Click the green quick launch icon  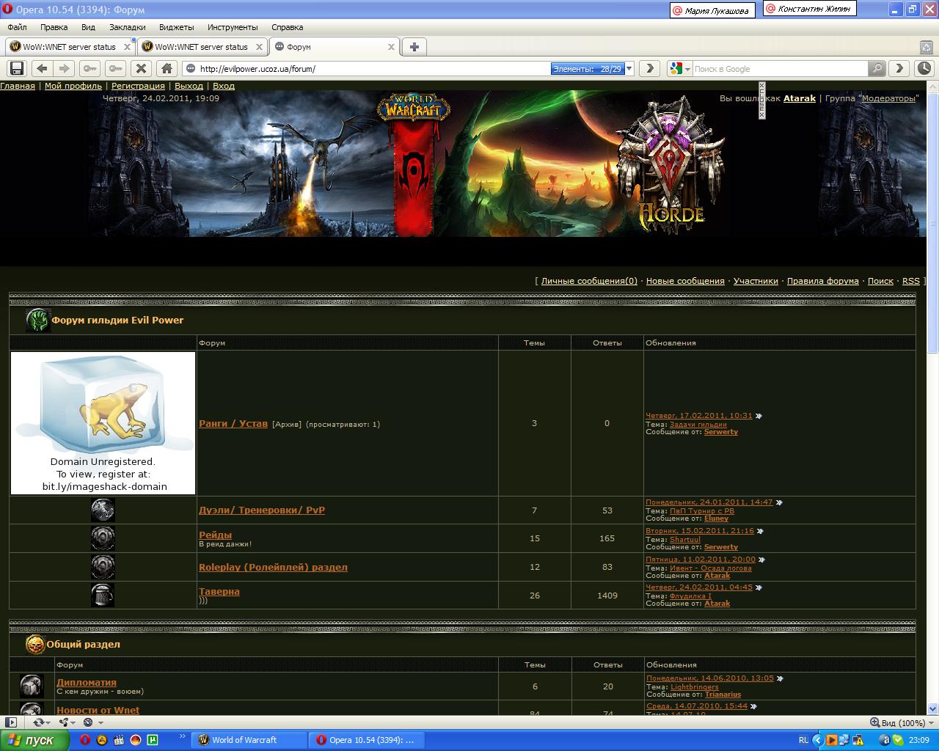pos(153,740)
